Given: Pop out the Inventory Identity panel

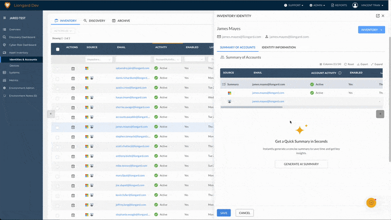Looking at the screenshot, I should pyautogui.click(x=377, y=16).
